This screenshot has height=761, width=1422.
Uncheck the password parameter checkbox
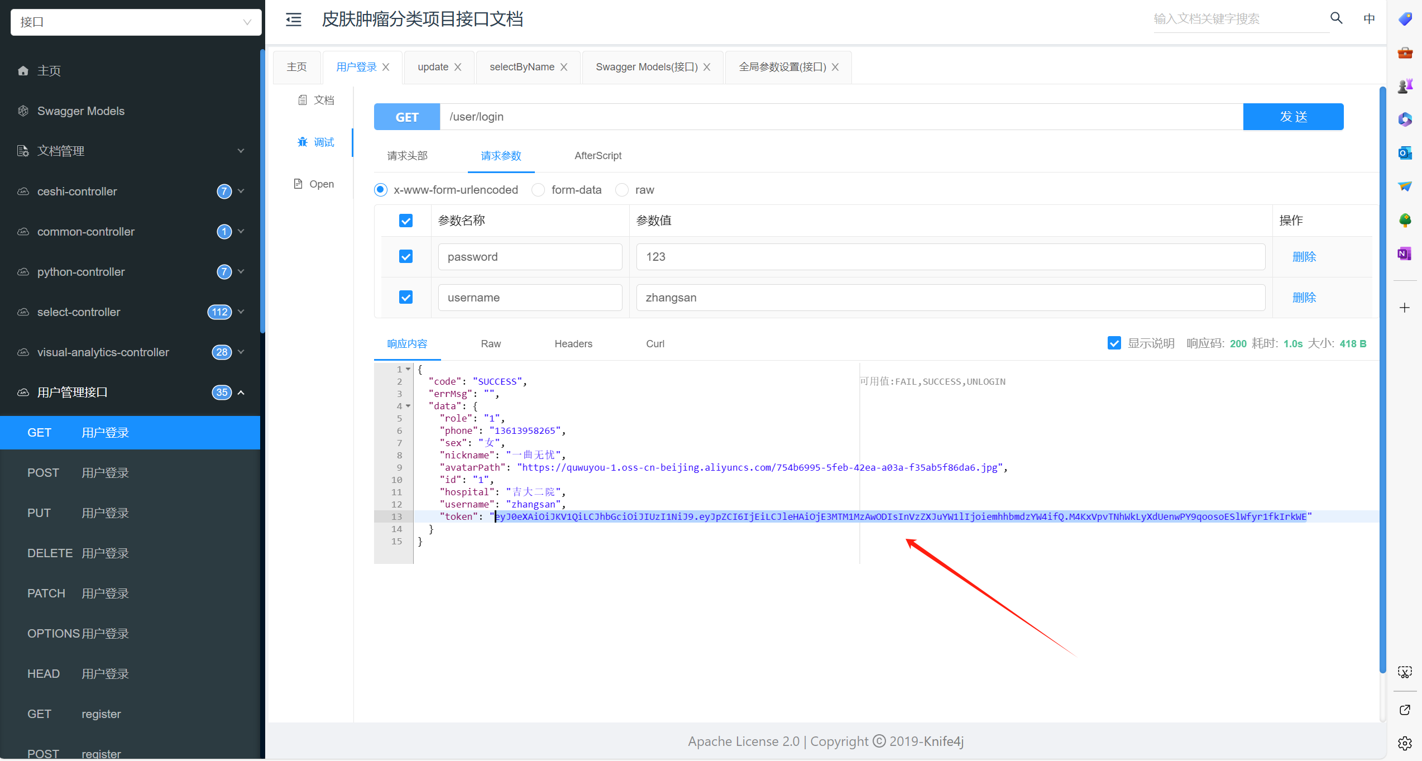point(406,257)
